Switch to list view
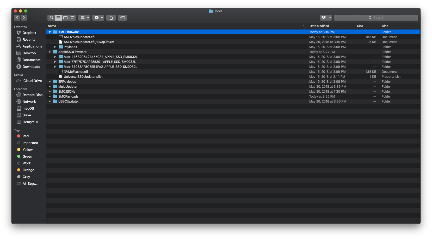This screenshot has height=239, width=432. coord(58,18)
